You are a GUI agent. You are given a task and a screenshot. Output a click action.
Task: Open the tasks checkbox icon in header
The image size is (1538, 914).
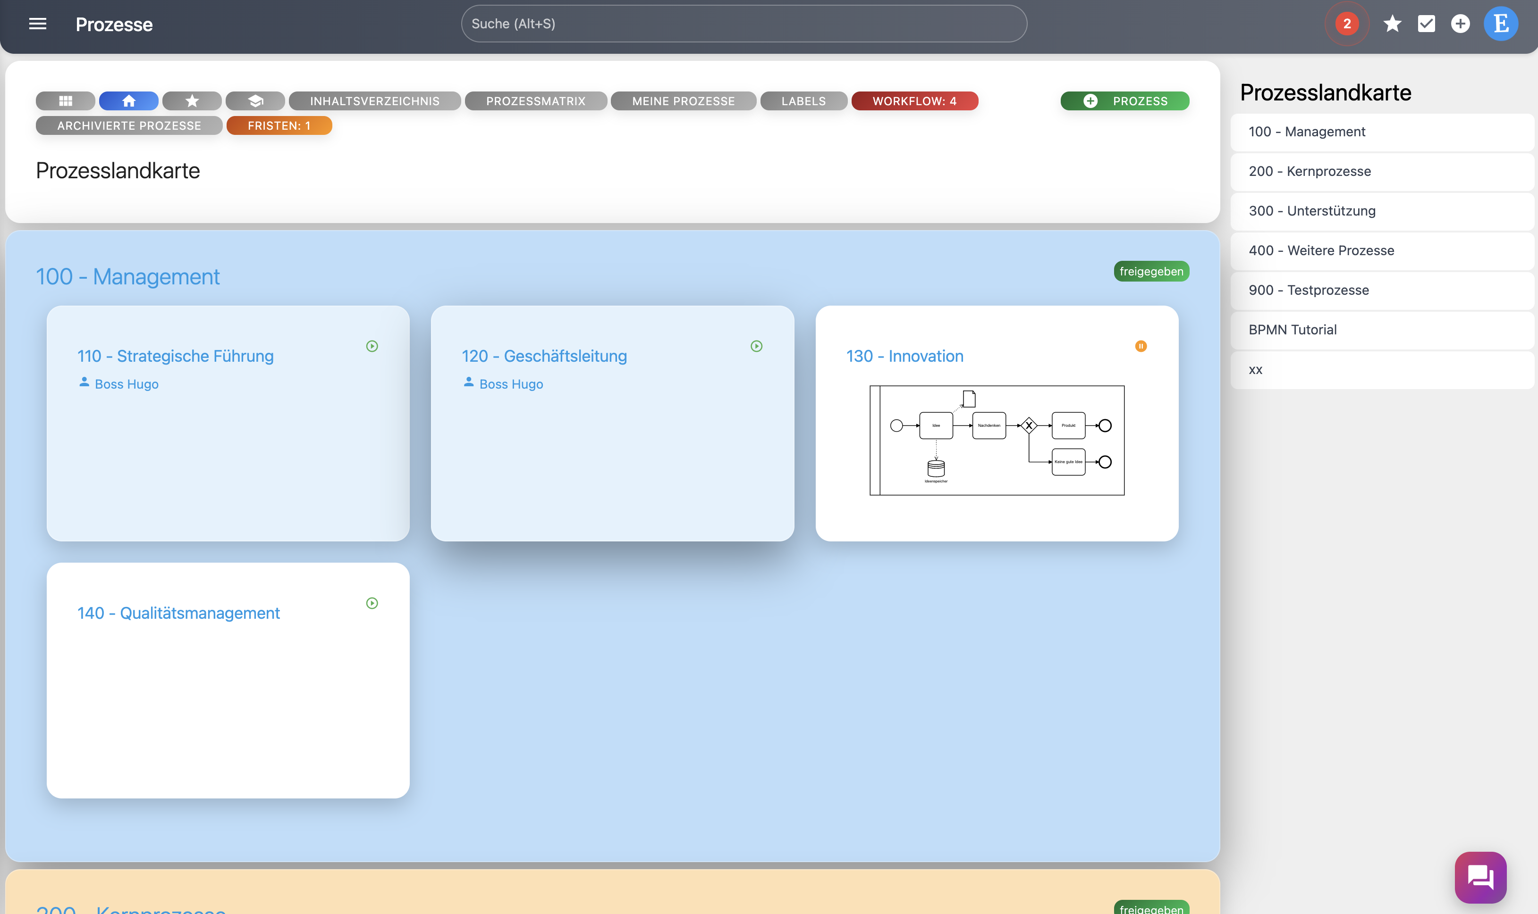(1426, 24)
